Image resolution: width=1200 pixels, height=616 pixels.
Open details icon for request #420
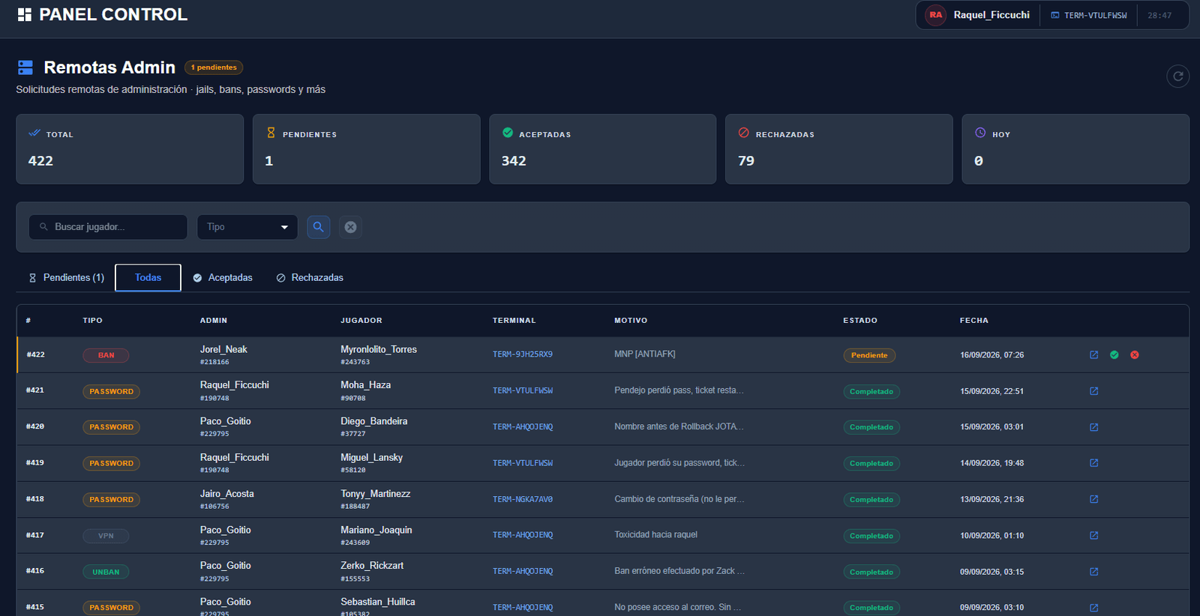[x=1093, y=427]
